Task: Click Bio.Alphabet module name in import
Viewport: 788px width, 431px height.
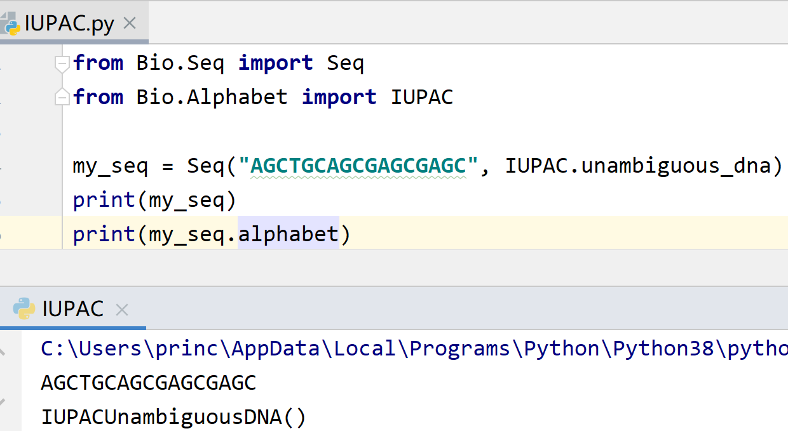Action: [212, 97]
